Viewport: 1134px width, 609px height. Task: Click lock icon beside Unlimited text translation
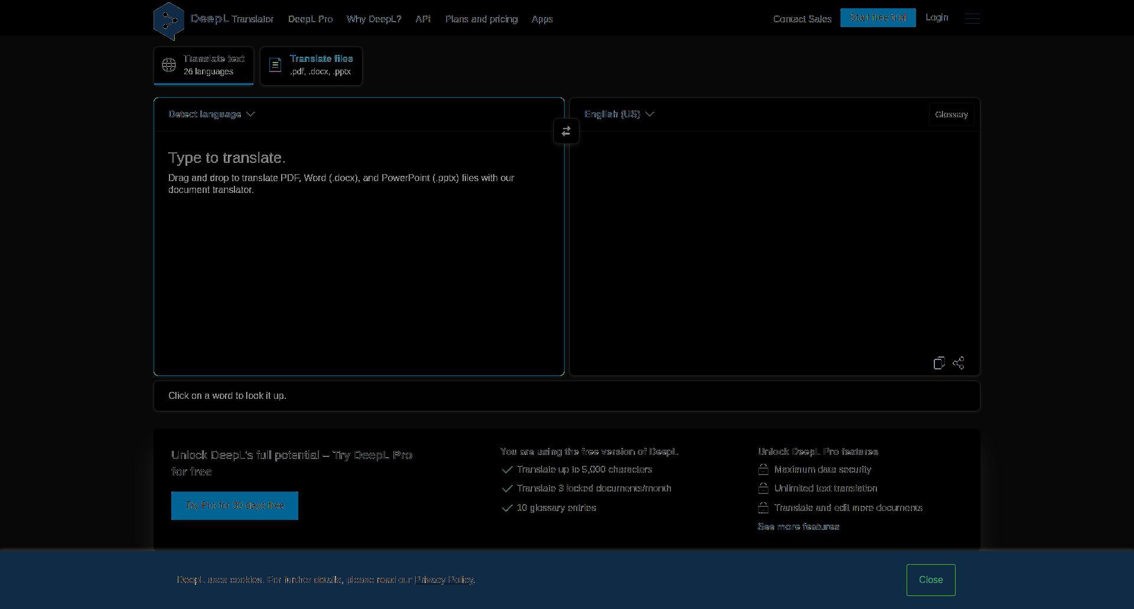(763, 489)
